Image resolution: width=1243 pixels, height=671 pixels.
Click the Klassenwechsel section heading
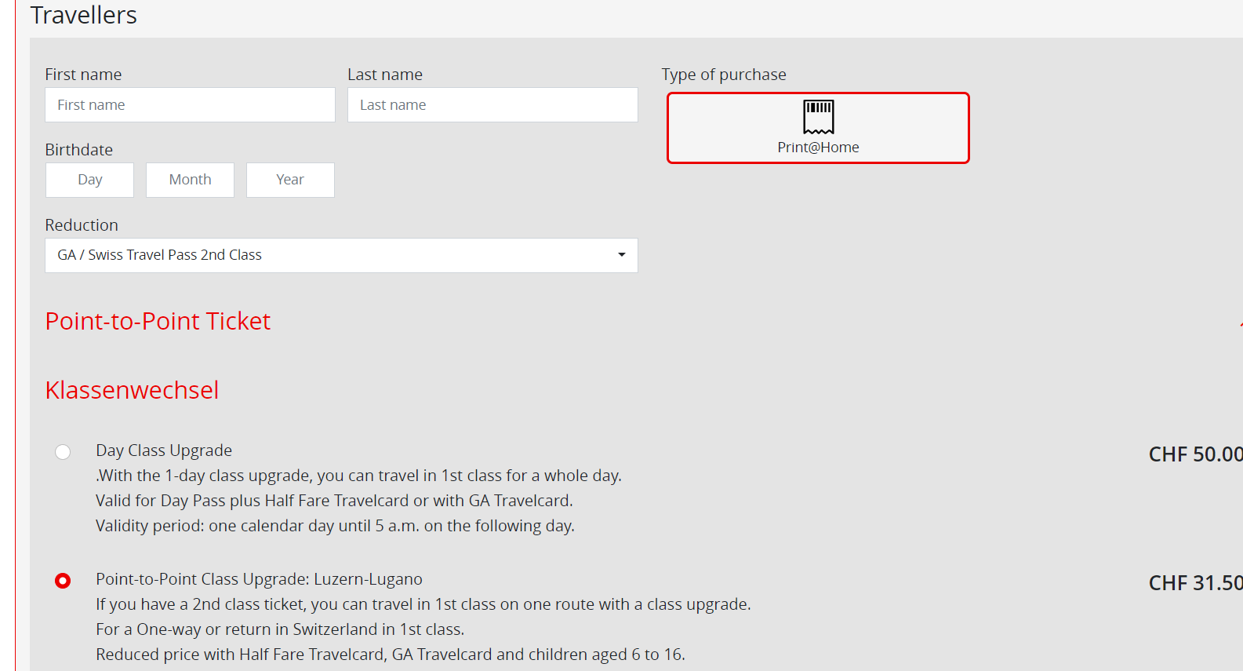click(132, 390)
